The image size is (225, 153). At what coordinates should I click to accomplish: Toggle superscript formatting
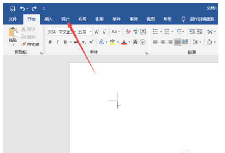[91, 42]
